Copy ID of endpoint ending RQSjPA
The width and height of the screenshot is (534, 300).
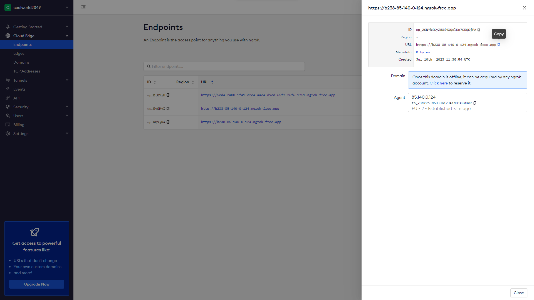[x=168, y=122]
